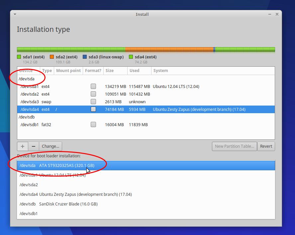Click the 115487 MB used cell
This screenshot has height=235, width=295.
(x=140, y=87)
